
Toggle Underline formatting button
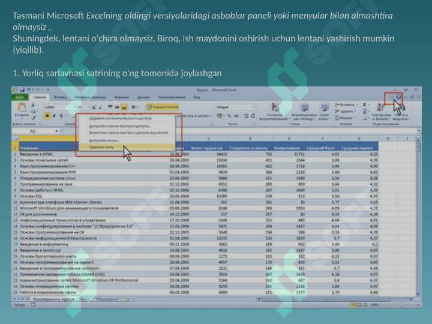point(61,116)
